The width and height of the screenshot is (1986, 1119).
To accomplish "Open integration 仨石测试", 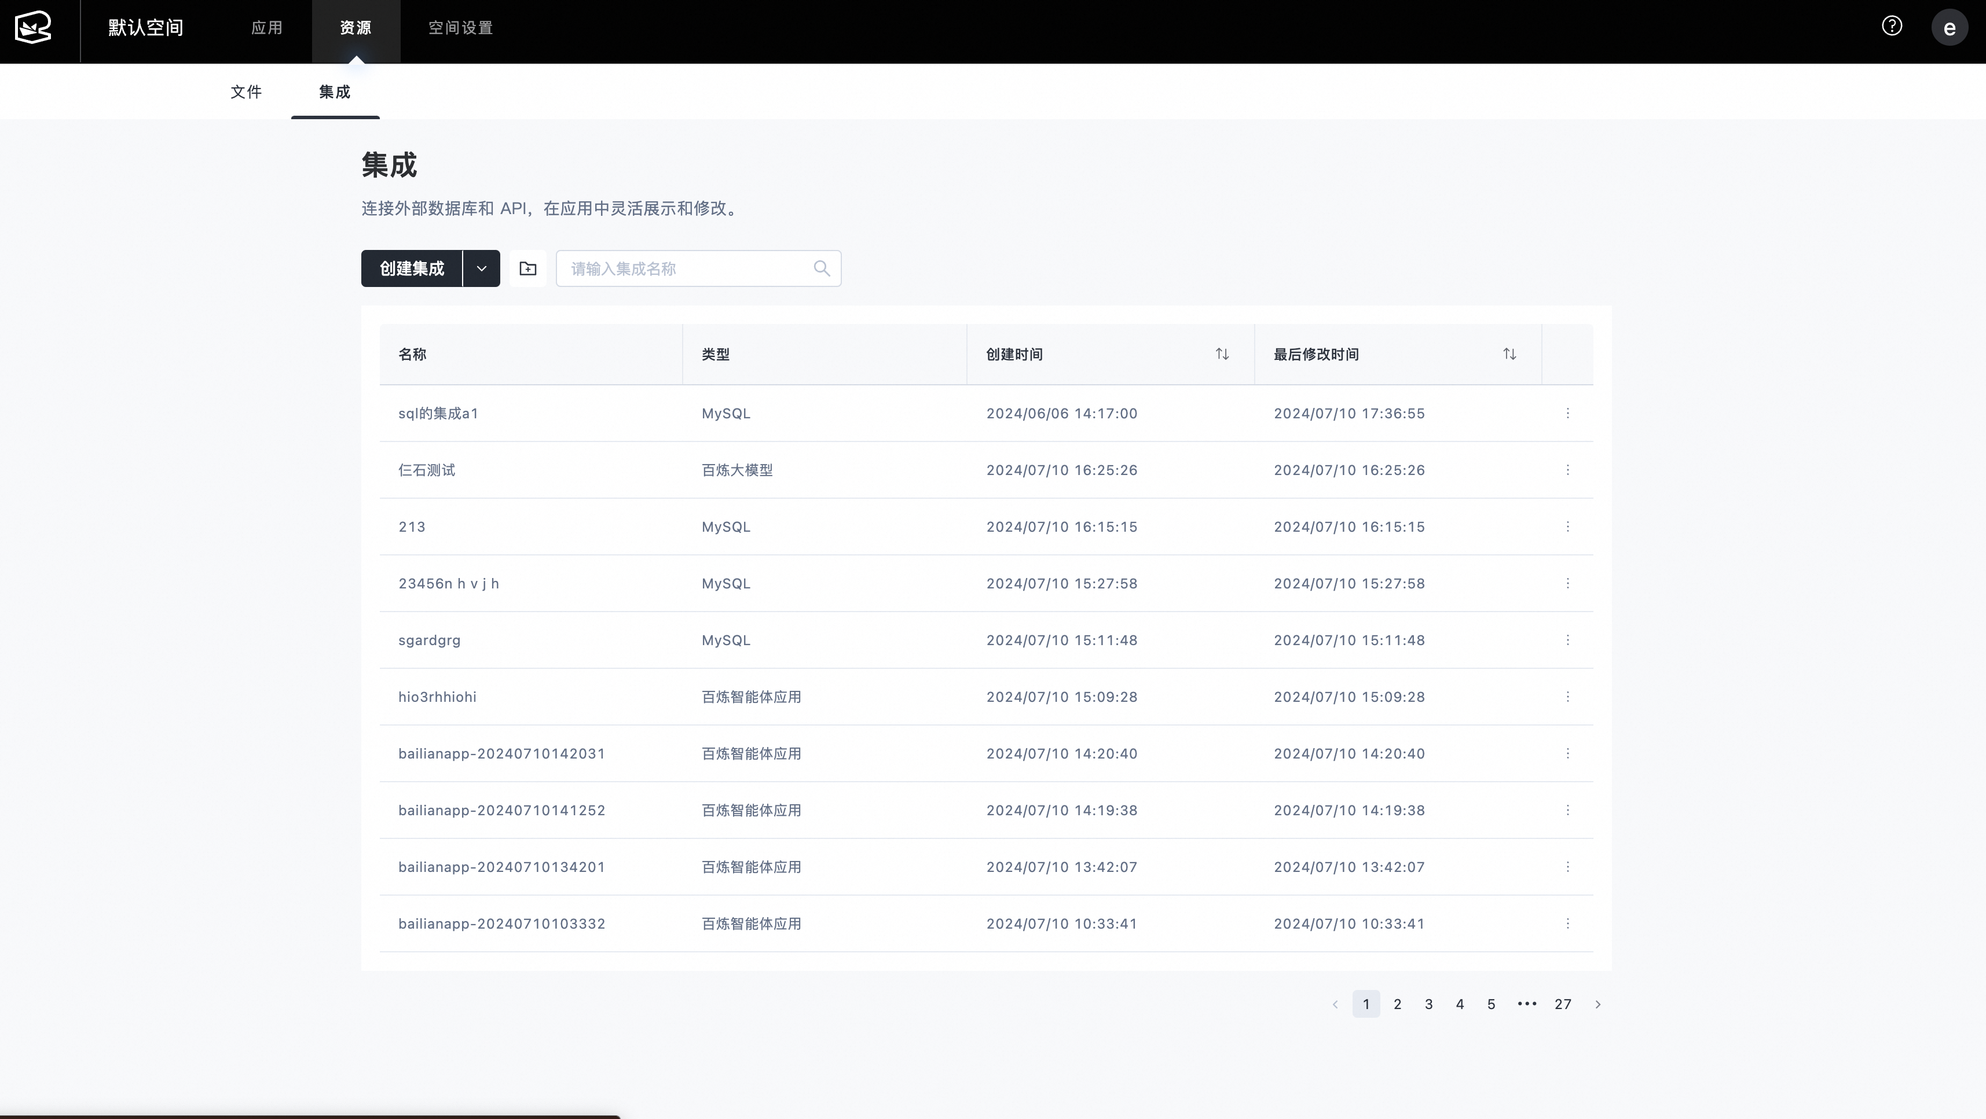I will (426, 470).
